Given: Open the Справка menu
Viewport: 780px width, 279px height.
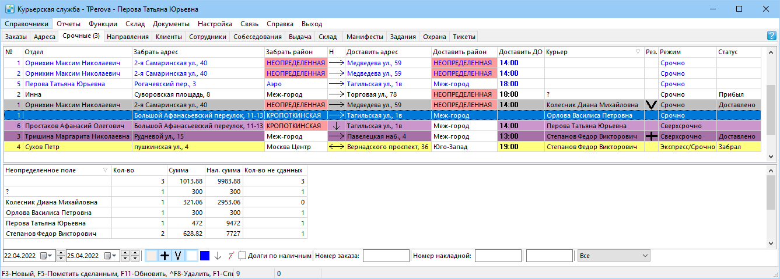Looking at the screenshot, I should (280, 24).
